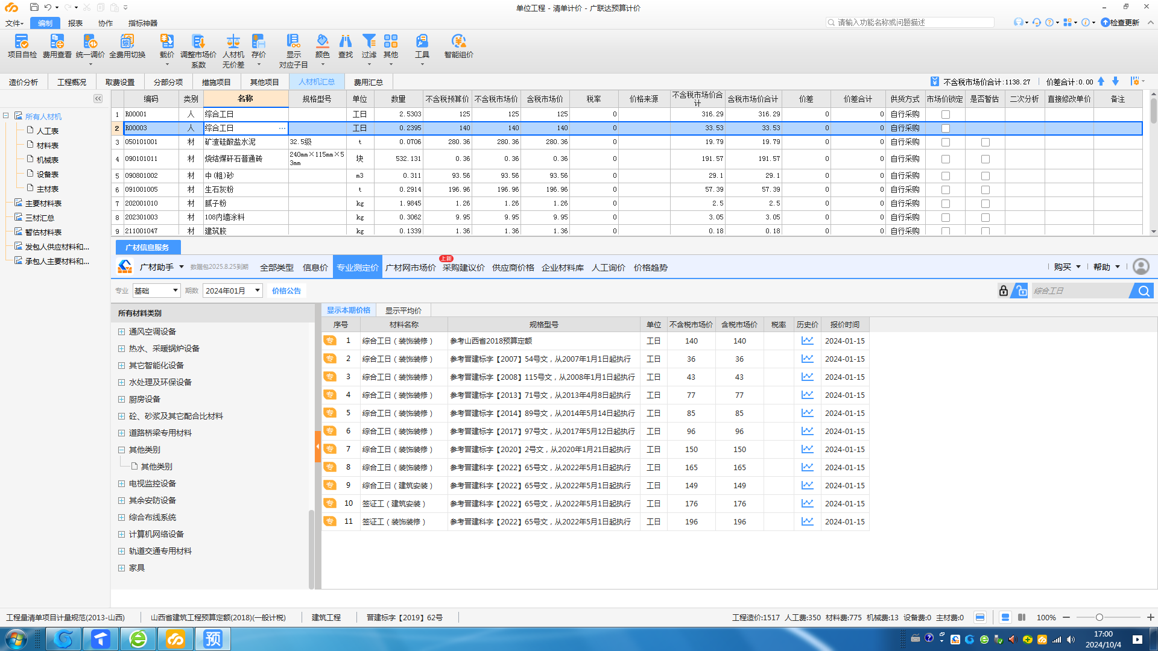Click the function search input field at top
The image size is (1158, 651).
pos(910,22)
